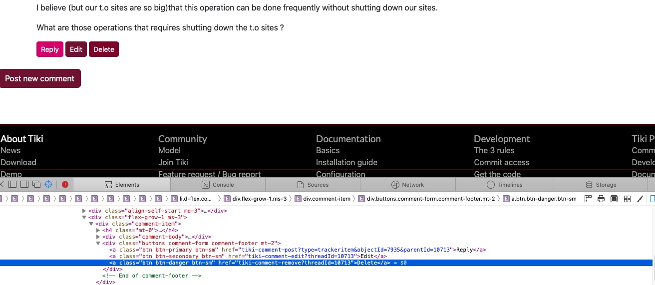Image resolution: width=655 pixels, height=285 pixels.
Task: Select the div.comment-item breadcrumb
Action: pos(323,199)
